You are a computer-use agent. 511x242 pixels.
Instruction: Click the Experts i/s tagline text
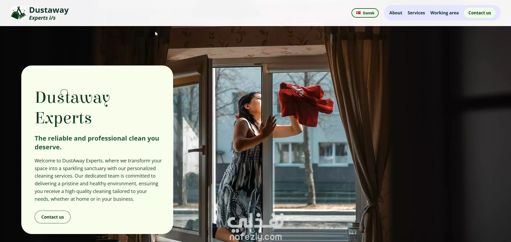click(x=42, y=18)
